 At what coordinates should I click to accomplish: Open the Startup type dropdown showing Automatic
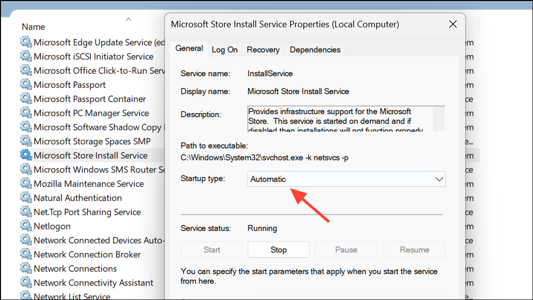(x=346, y=179)
